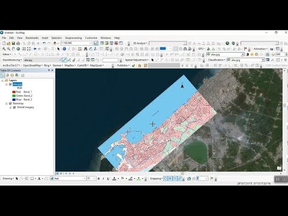Click the Undo arrow icon
The width and height of the screenshot is (288, 216).
44,43
